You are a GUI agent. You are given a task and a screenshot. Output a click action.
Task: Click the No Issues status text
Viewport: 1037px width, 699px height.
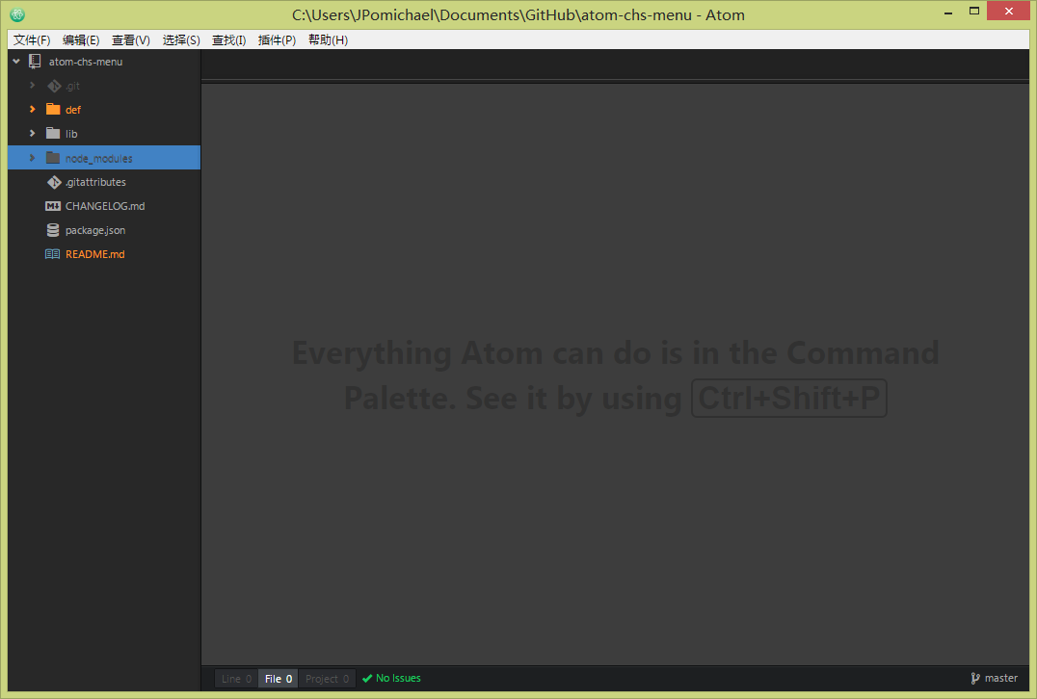click(x=398, y=678)
